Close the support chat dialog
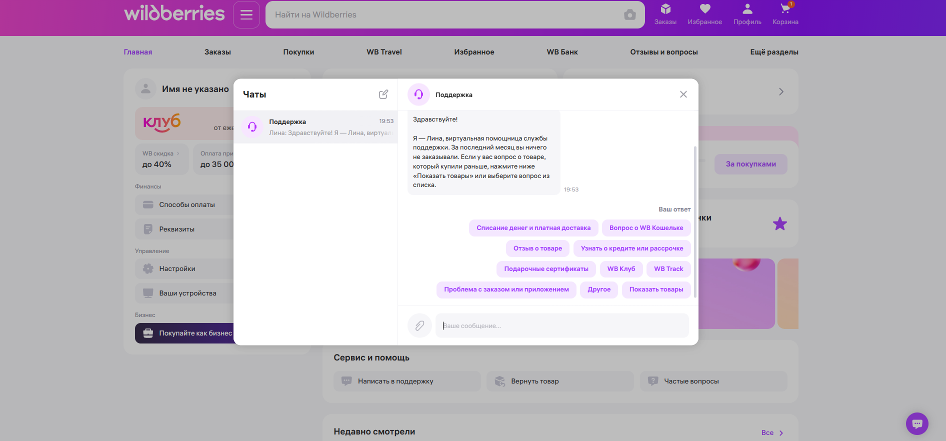Viewport: 946px width, 441px height. (x=683, y=94)
